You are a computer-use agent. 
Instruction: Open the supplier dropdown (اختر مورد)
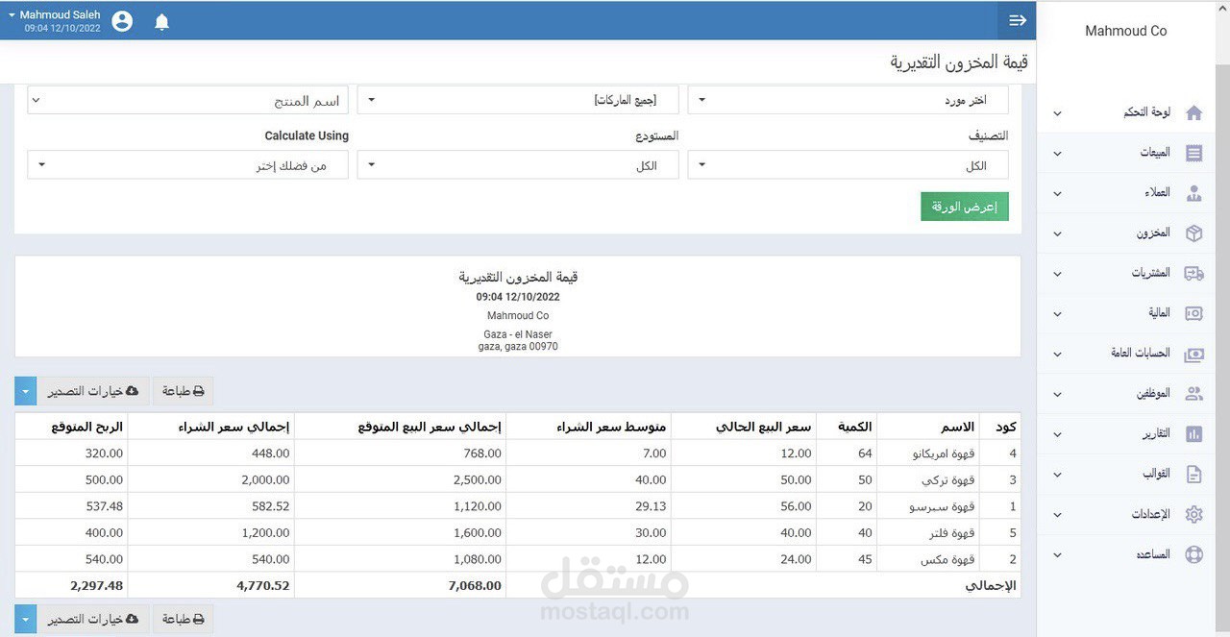point(849,100)
